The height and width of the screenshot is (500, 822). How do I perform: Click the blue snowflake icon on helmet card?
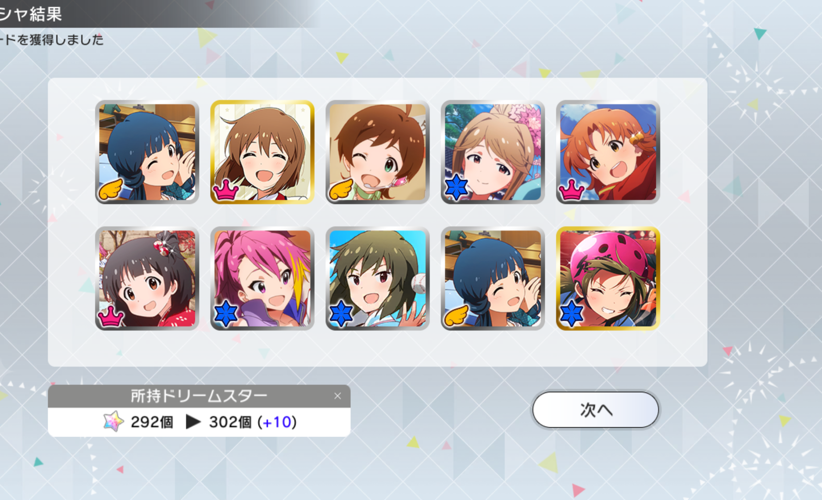(572, 313)
